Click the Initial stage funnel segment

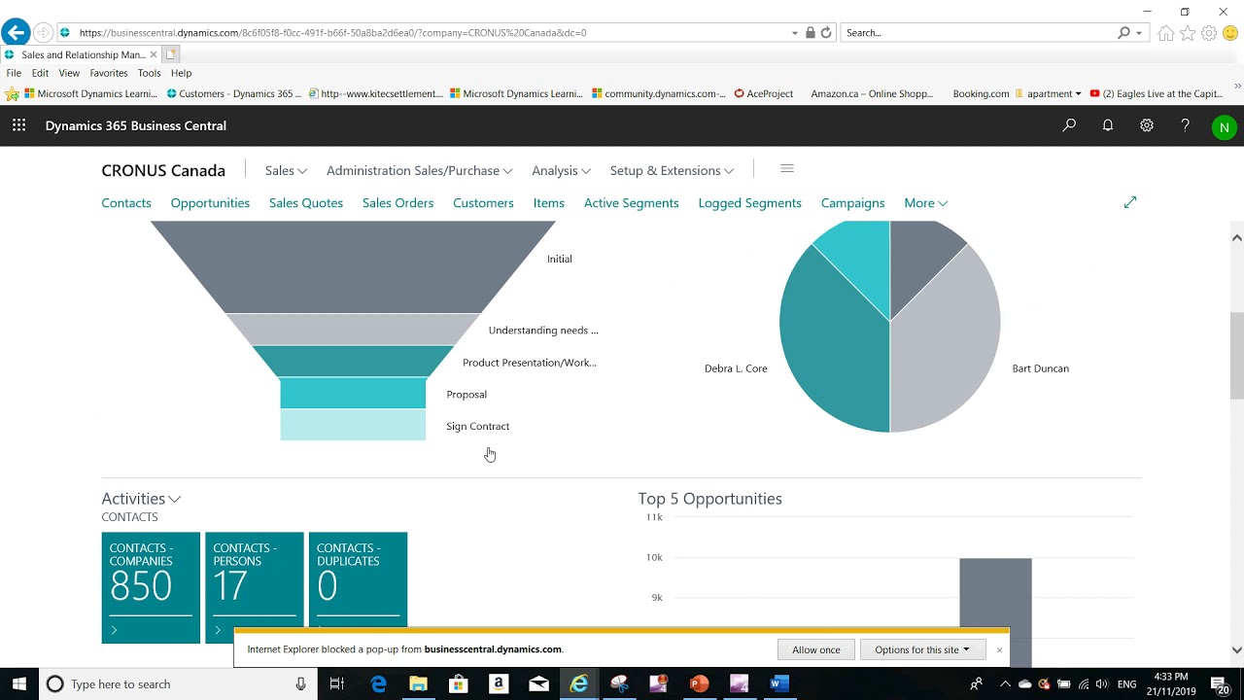353,266
